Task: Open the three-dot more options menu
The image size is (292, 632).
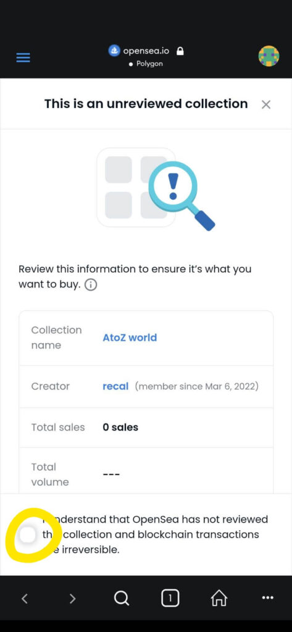Action: click(268, 598)
